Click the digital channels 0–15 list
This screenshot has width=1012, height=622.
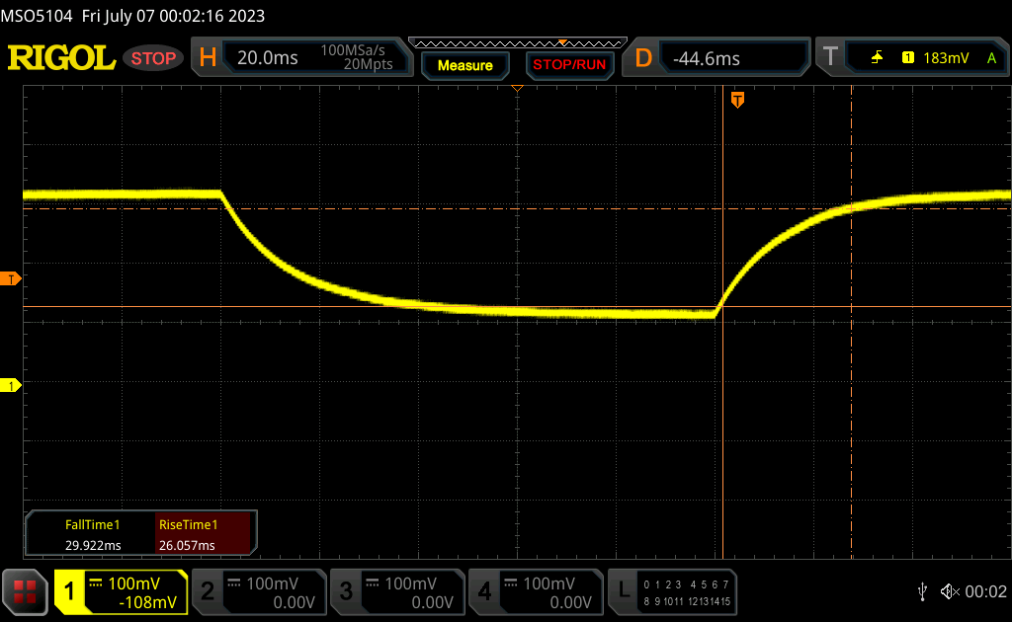click(687, 593)
